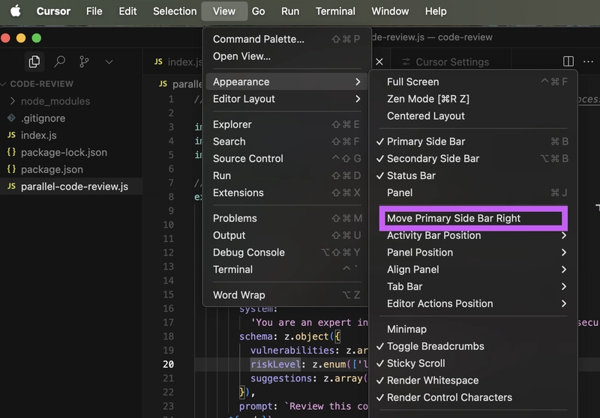Open the editor more actions ellipsis
The image size is (600, 418).
coord(588,61)
